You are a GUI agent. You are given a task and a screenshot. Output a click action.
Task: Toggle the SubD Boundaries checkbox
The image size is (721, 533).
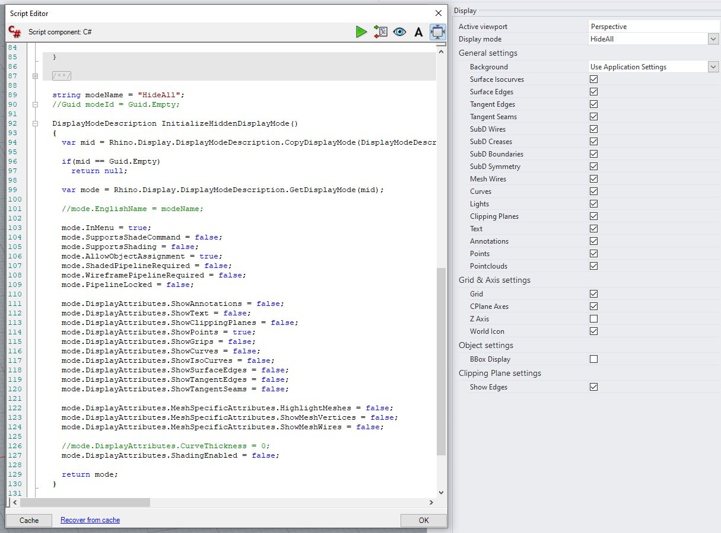[593, 154]
